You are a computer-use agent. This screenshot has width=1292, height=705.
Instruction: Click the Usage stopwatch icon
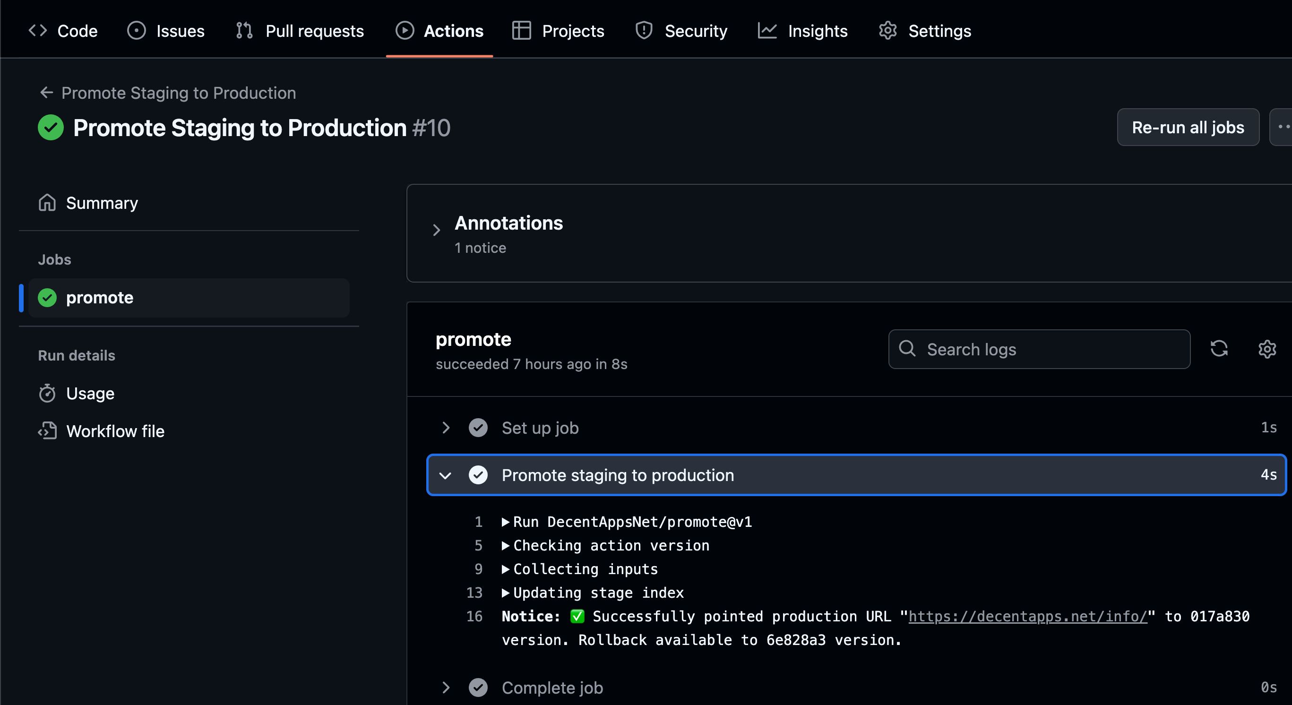47,393
